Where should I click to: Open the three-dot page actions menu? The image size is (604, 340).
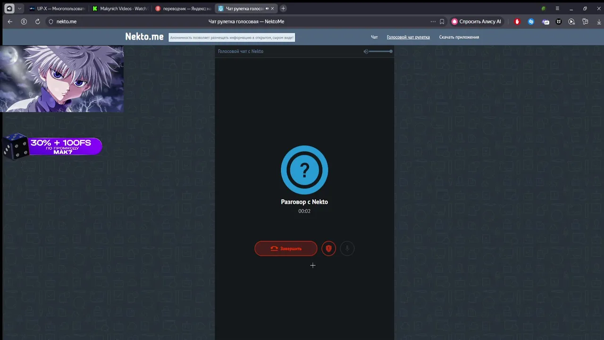pos(433,21)
